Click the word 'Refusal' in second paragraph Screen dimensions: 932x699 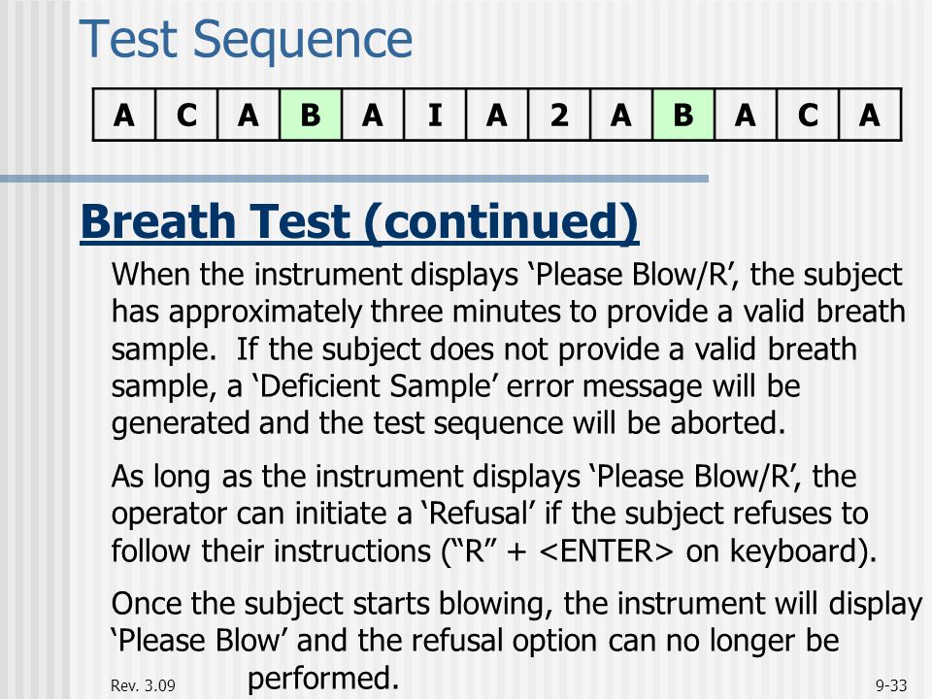point(479,514)
